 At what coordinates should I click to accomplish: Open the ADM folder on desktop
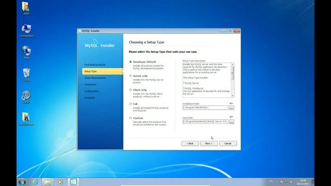[26, 8]
